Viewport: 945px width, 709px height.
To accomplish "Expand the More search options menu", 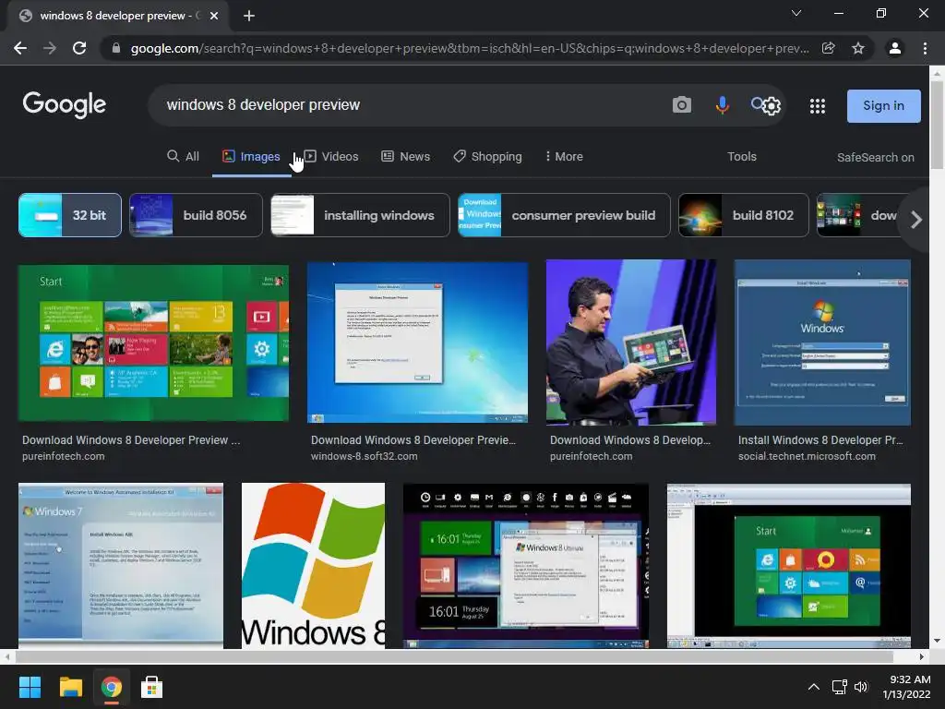I will coord(564,157).
